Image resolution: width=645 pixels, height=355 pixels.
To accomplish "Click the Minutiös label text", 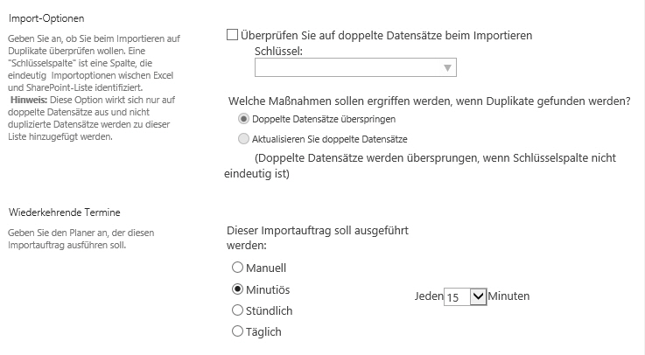I will [x=268, y=289].
